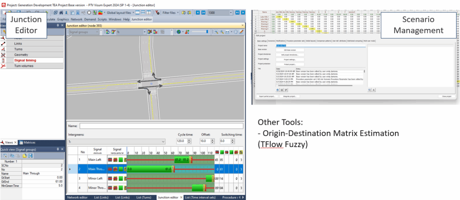Click the red-cross signal icon left of the lines icon
The height and width of the screenshot is (200, 460).
(155, 32)
